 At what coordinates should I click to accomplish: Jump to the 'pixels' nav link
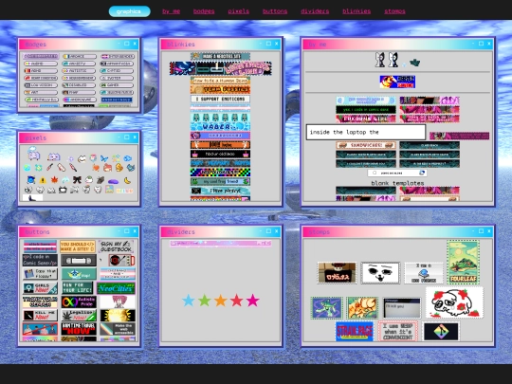pyautogui.click(x=238, y=11)
